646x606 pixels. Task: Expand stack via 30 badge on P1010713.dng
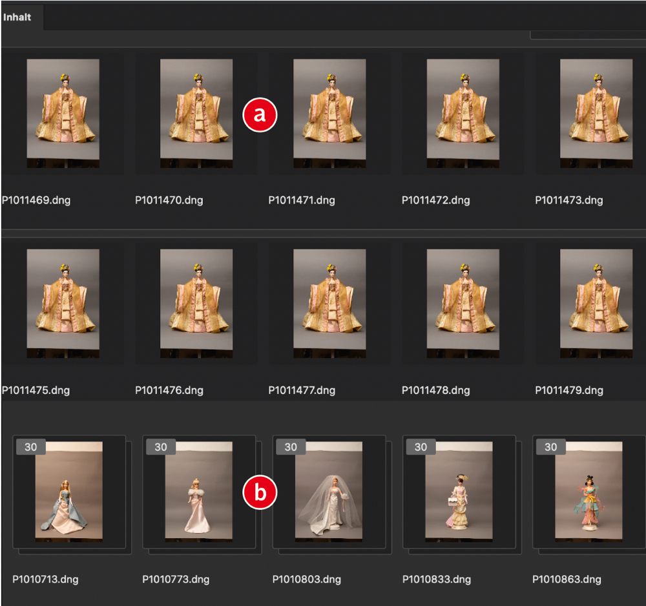point(31,447)
